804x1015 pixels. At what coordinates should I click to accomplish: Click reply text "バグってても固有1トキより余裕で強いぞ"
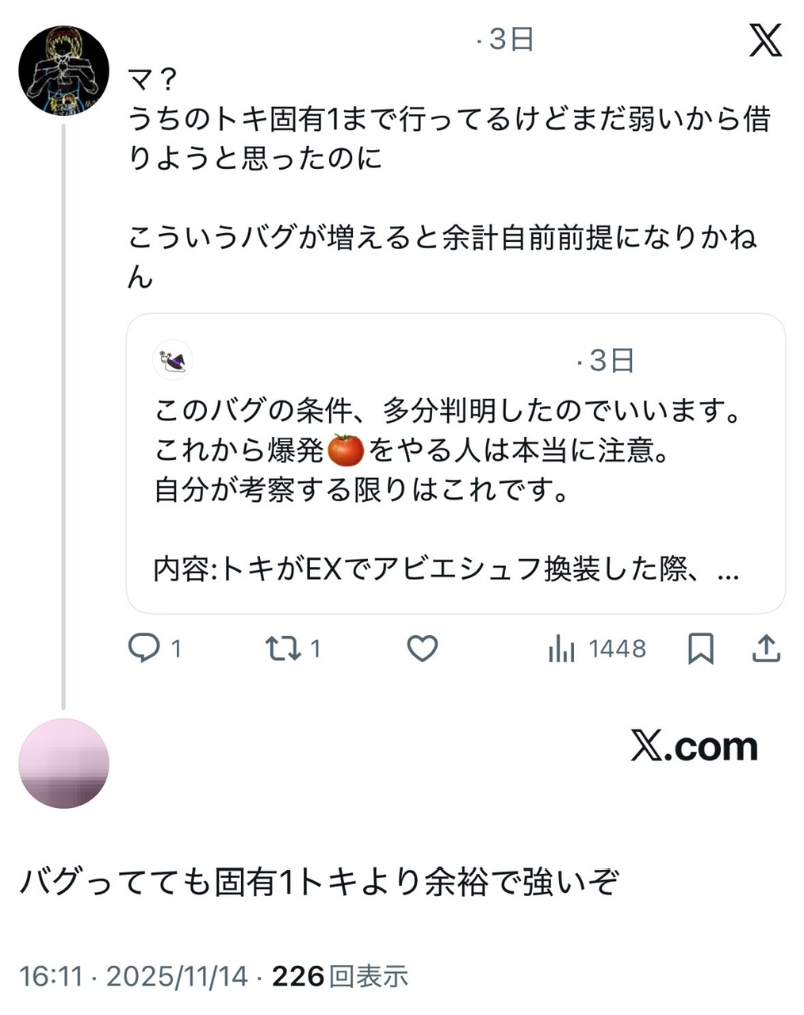pyautogui.click(x=319, y=882)
